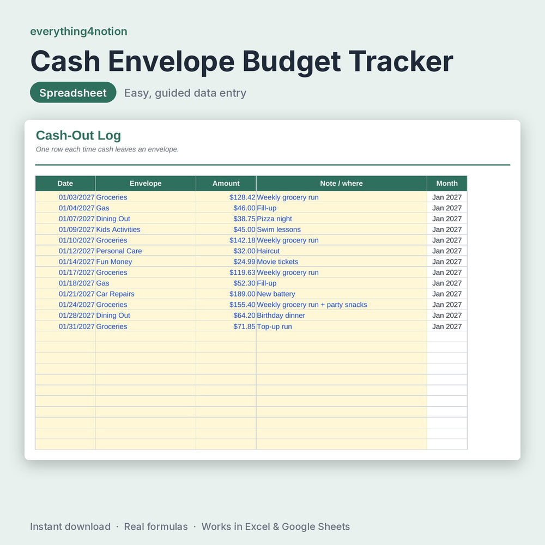Click the amount cell $38.75
Screen dimensions: 545x545
click(226, 219)
